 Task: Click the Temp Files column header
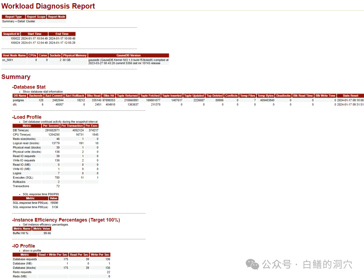(247, 96)
